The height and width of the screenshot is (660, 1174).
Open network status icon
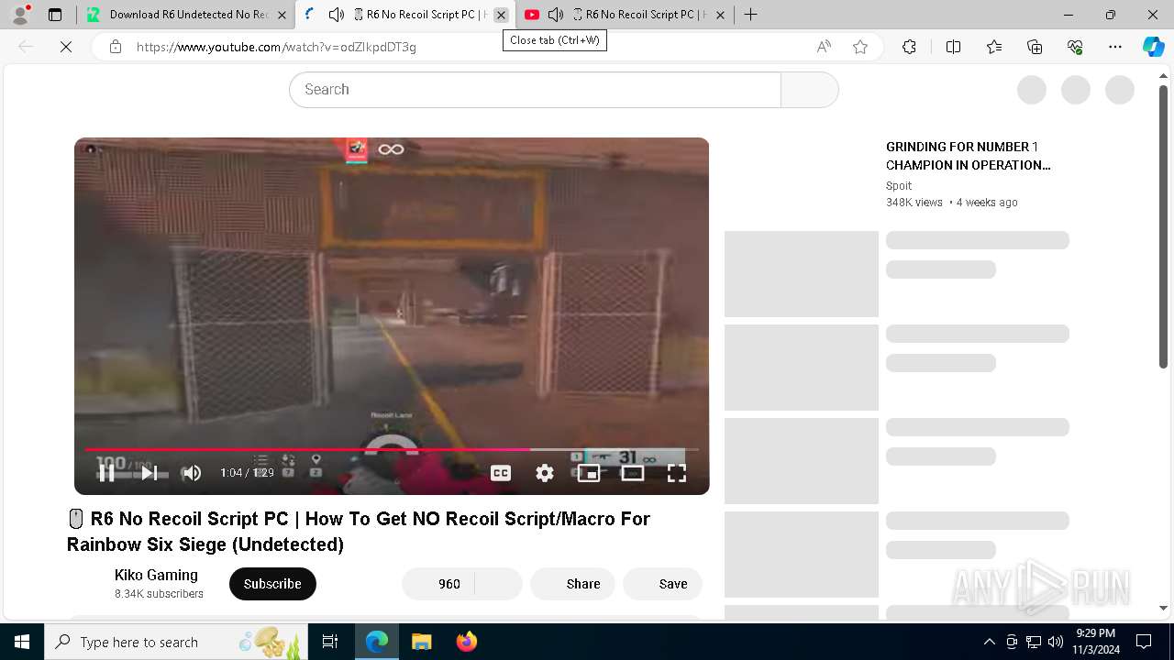tap(1034, 642)
